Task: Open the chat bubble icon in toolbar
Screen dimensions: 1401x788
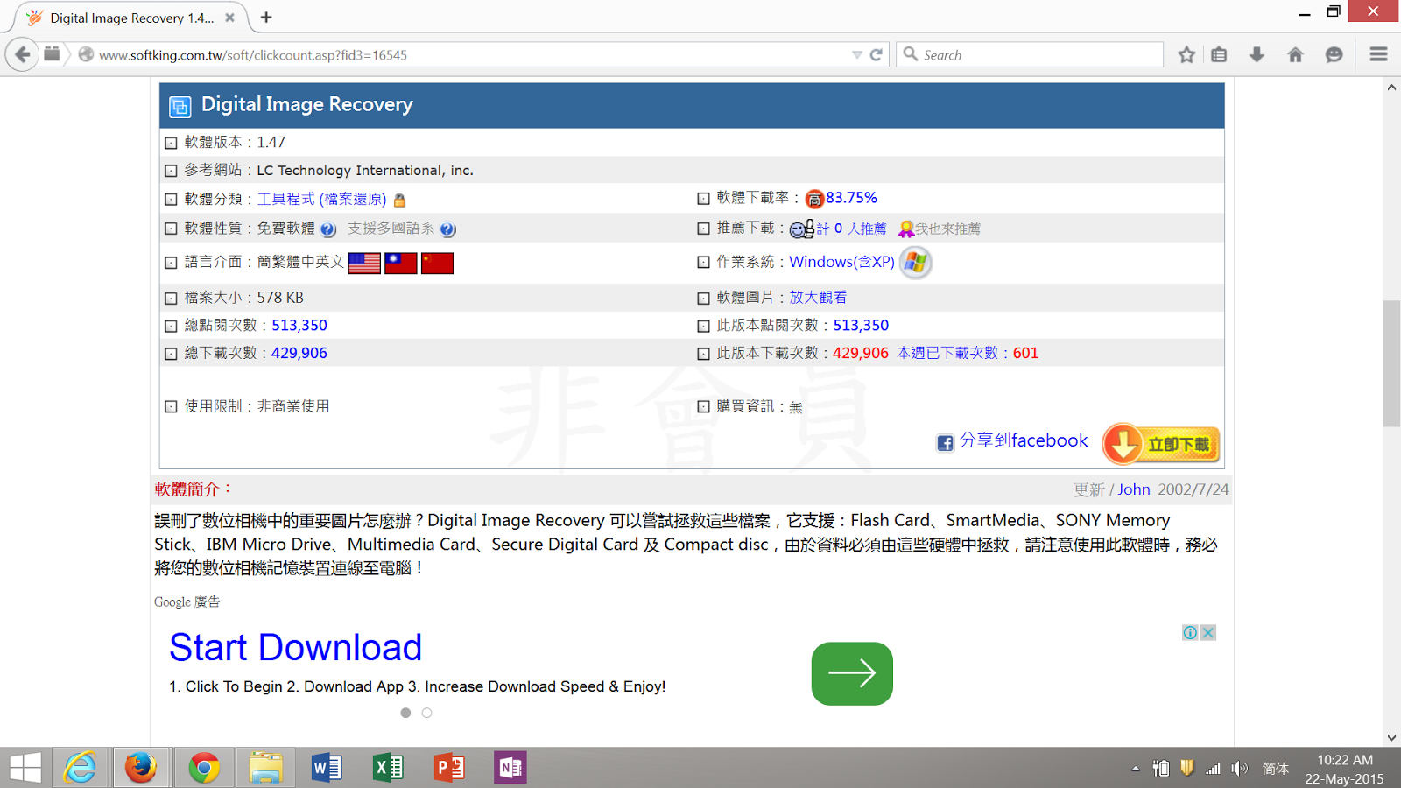Action: (x=1334, y=54)
